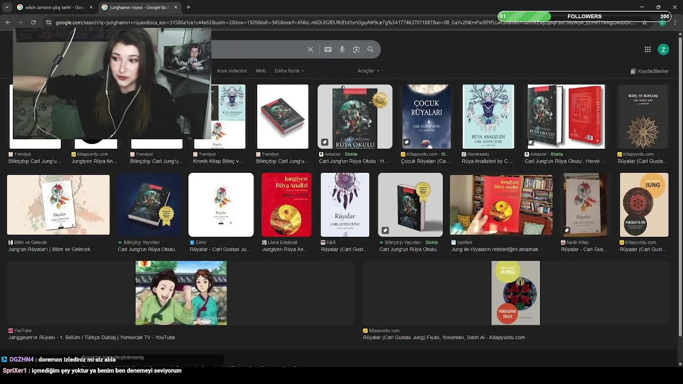The image size is (683, 384).
Task: Open Bilinçdışı Yayınları 'Stokta' book thumbnail
Action: 410,205
